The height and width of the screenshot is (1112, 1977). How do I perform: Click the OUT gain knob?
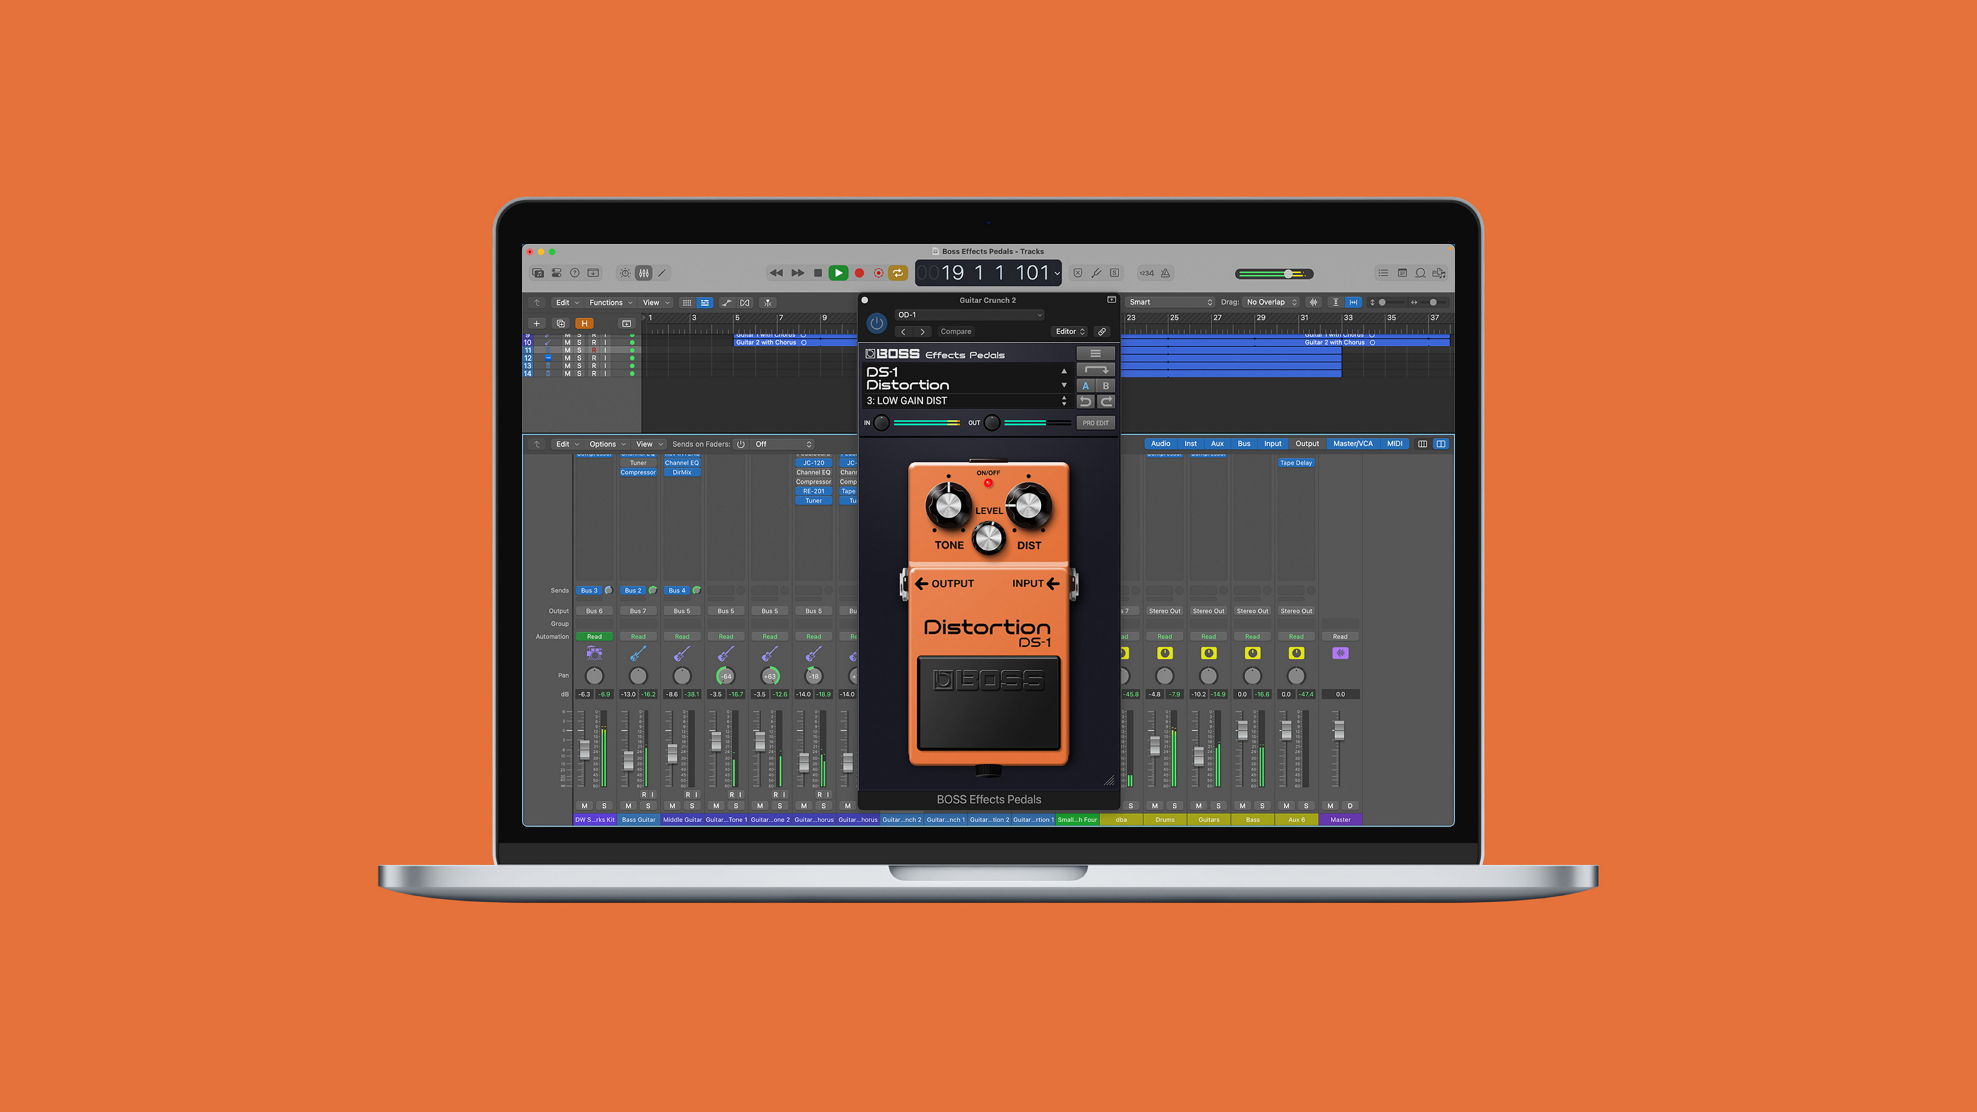click(992, 423)
